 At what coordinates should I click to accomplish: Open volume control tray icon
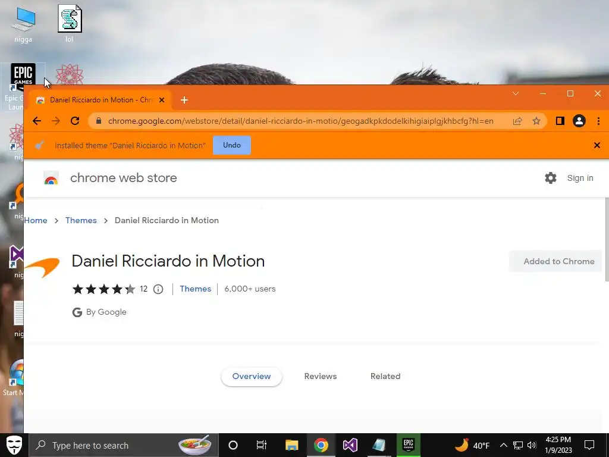(x=532, y=445)
